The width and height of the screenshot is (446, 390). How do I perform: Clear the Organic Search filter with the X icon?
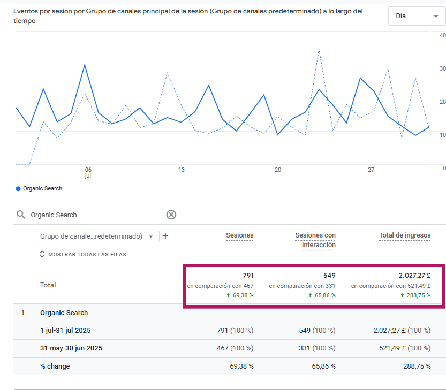[171, 215]
